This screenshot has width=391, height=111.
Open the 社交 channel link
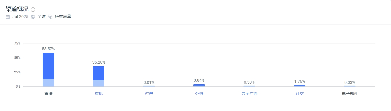300,94
